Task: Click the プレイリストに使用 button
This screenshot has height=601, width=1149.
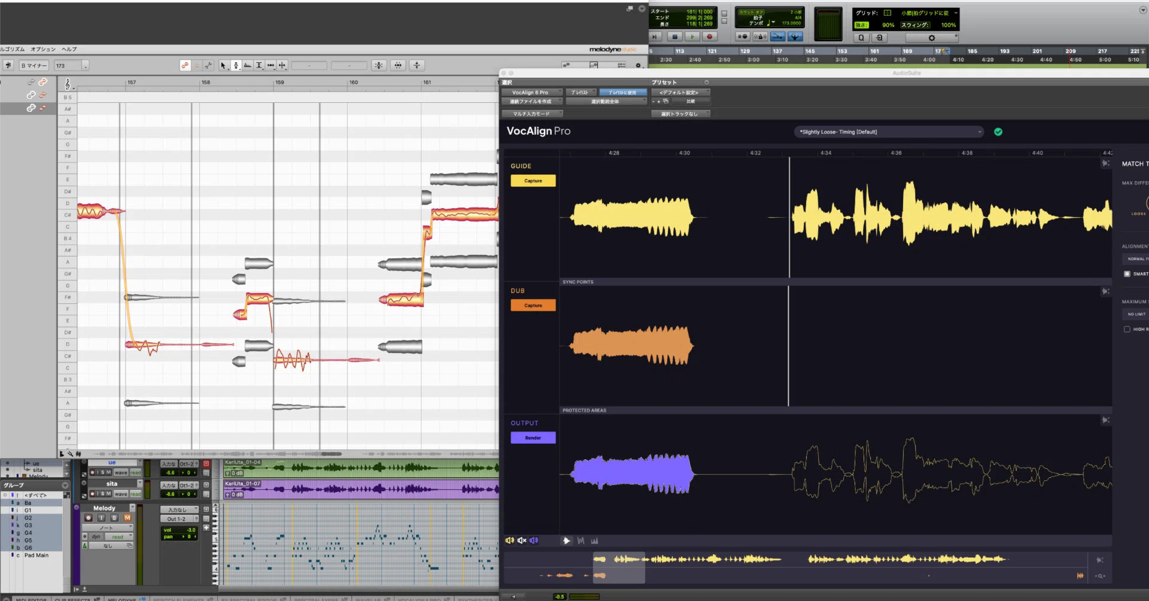Action: [x=623, y=93]
